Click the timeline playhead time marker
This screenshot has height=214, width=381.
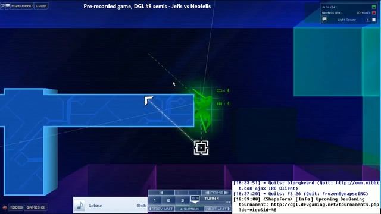click(195, 199)
